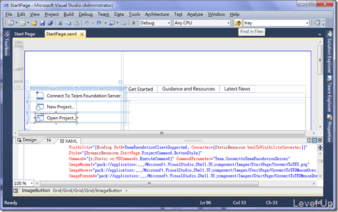Collapse the XAML pane
This screenshot has height=212, width=338.
point(320,140)
